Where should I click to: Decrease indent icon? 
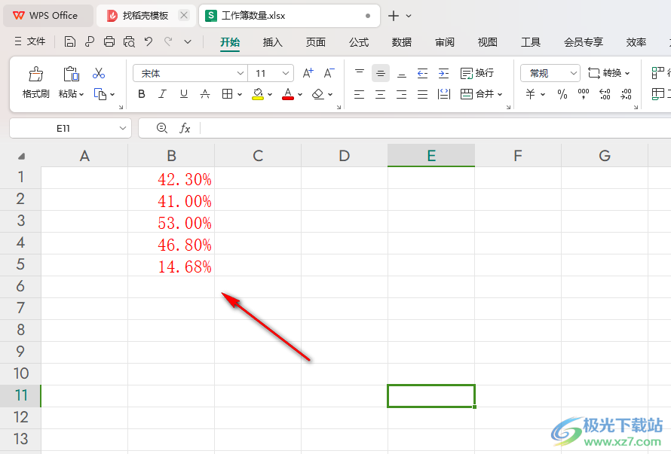pyautogui.click(x=422, y=73)
